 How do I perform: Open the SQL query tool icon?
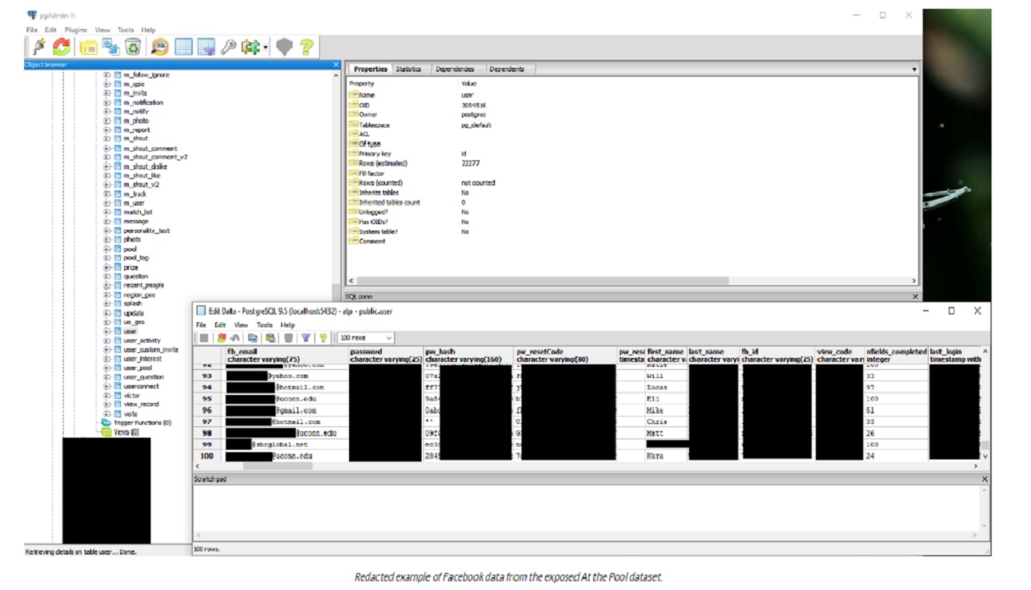(160, 48)
